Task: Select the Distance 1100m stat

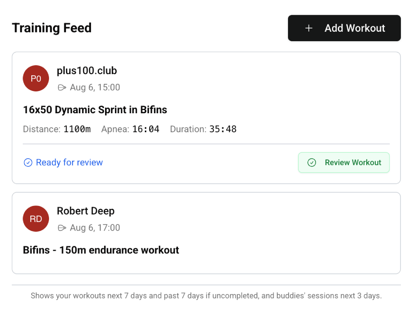Action: click(x=57, y=129)
